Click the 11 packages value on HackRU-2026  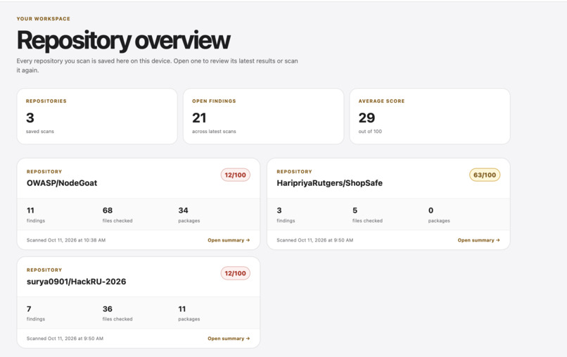point(182,309)
